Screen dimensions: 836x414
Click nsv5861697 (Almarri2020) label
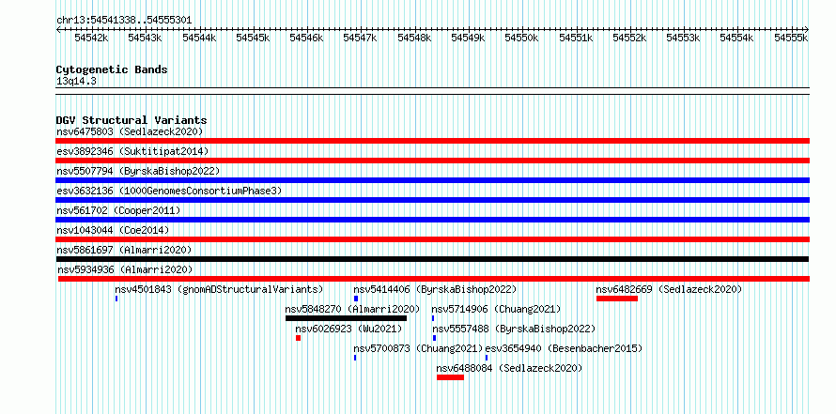tap(124, 250)
